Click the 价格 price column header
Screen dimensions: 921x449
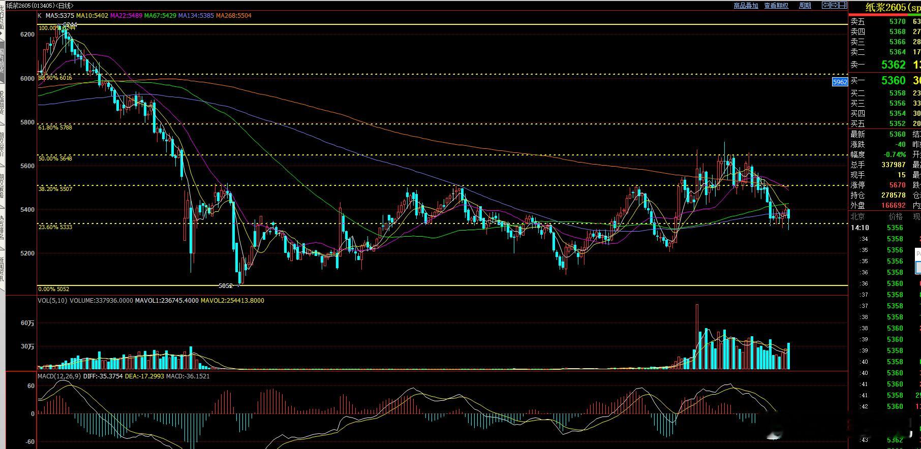895,217
